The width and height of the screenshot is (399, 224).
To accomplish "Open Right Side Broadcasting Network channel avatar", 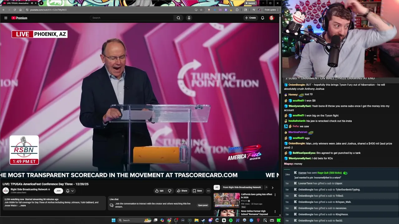I will pyautogui.click(x=6, y=191).
